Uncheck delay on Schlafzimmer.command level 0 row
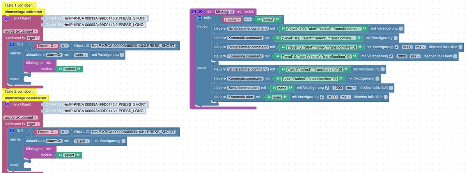Image resolution: width=468 pixels, height=173 pixels. 397,47
